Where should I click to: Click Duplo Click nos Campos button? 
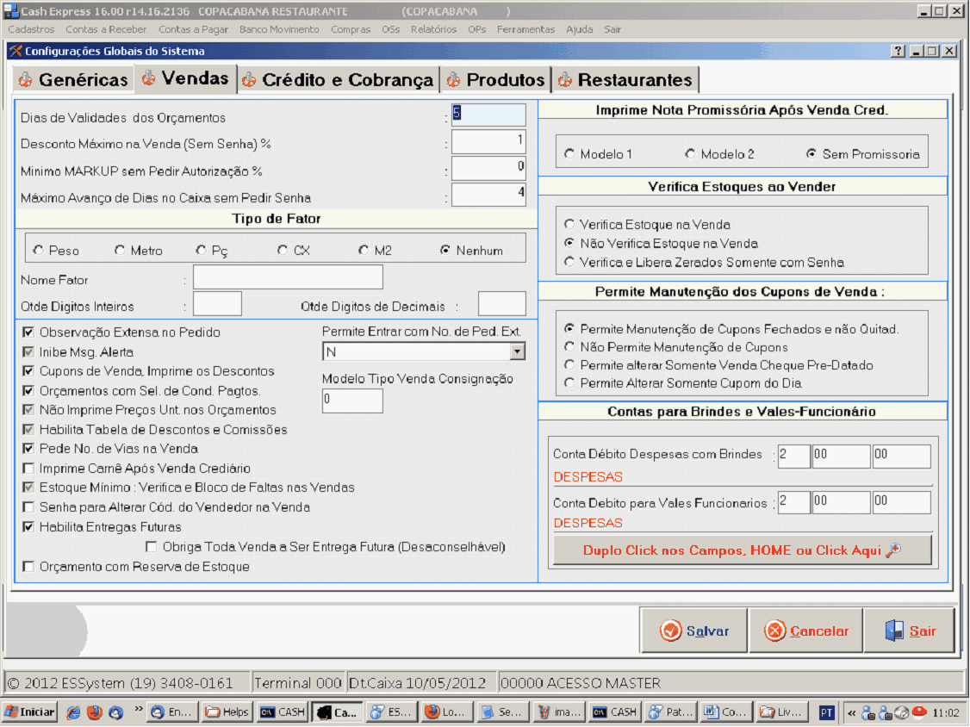coord(742,550)
